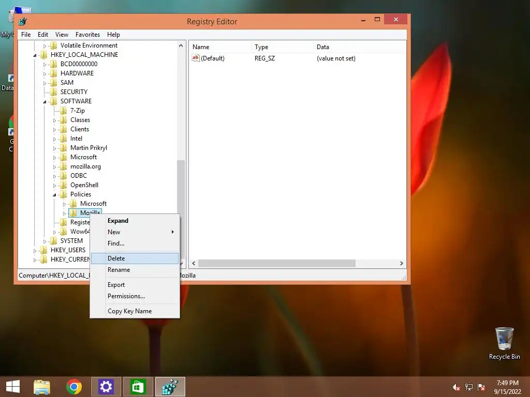Select the ODBC key

[x=79, y=176]
